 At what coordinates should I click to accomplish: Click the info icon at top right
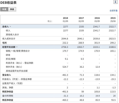[115, 2]
